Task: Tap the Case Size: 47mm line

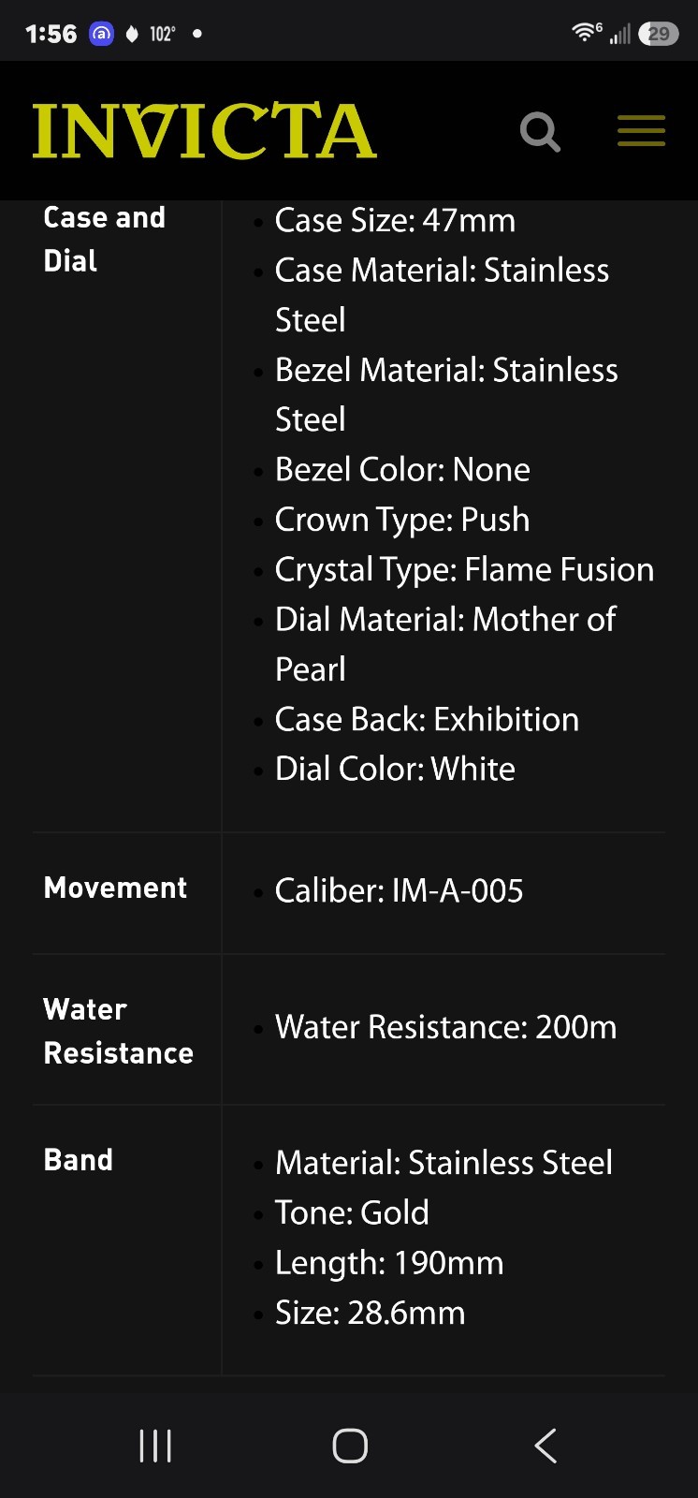Action: [395, 221]
